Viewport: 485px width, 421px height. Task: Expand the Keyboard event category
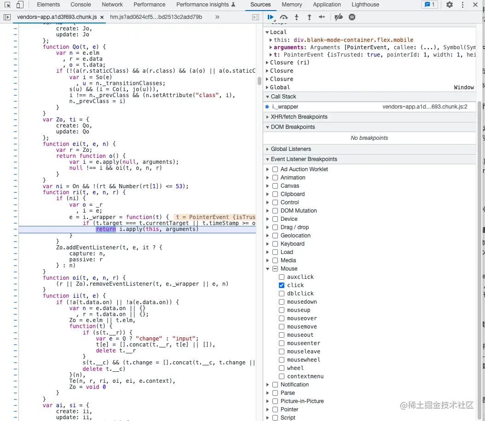coord(267,244)
